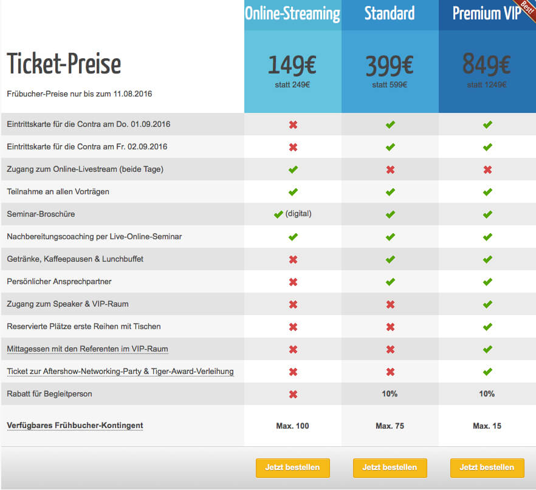Click Online-Streaming's green check for Online-Livestream access
This screenshot has width=536, height=490.
(x=293, y=169)
